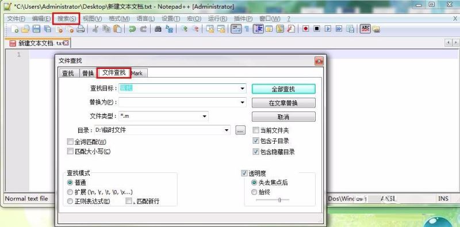Click the Print toolbar icon
The image size is (460, 227).
(x=80, y=29)
